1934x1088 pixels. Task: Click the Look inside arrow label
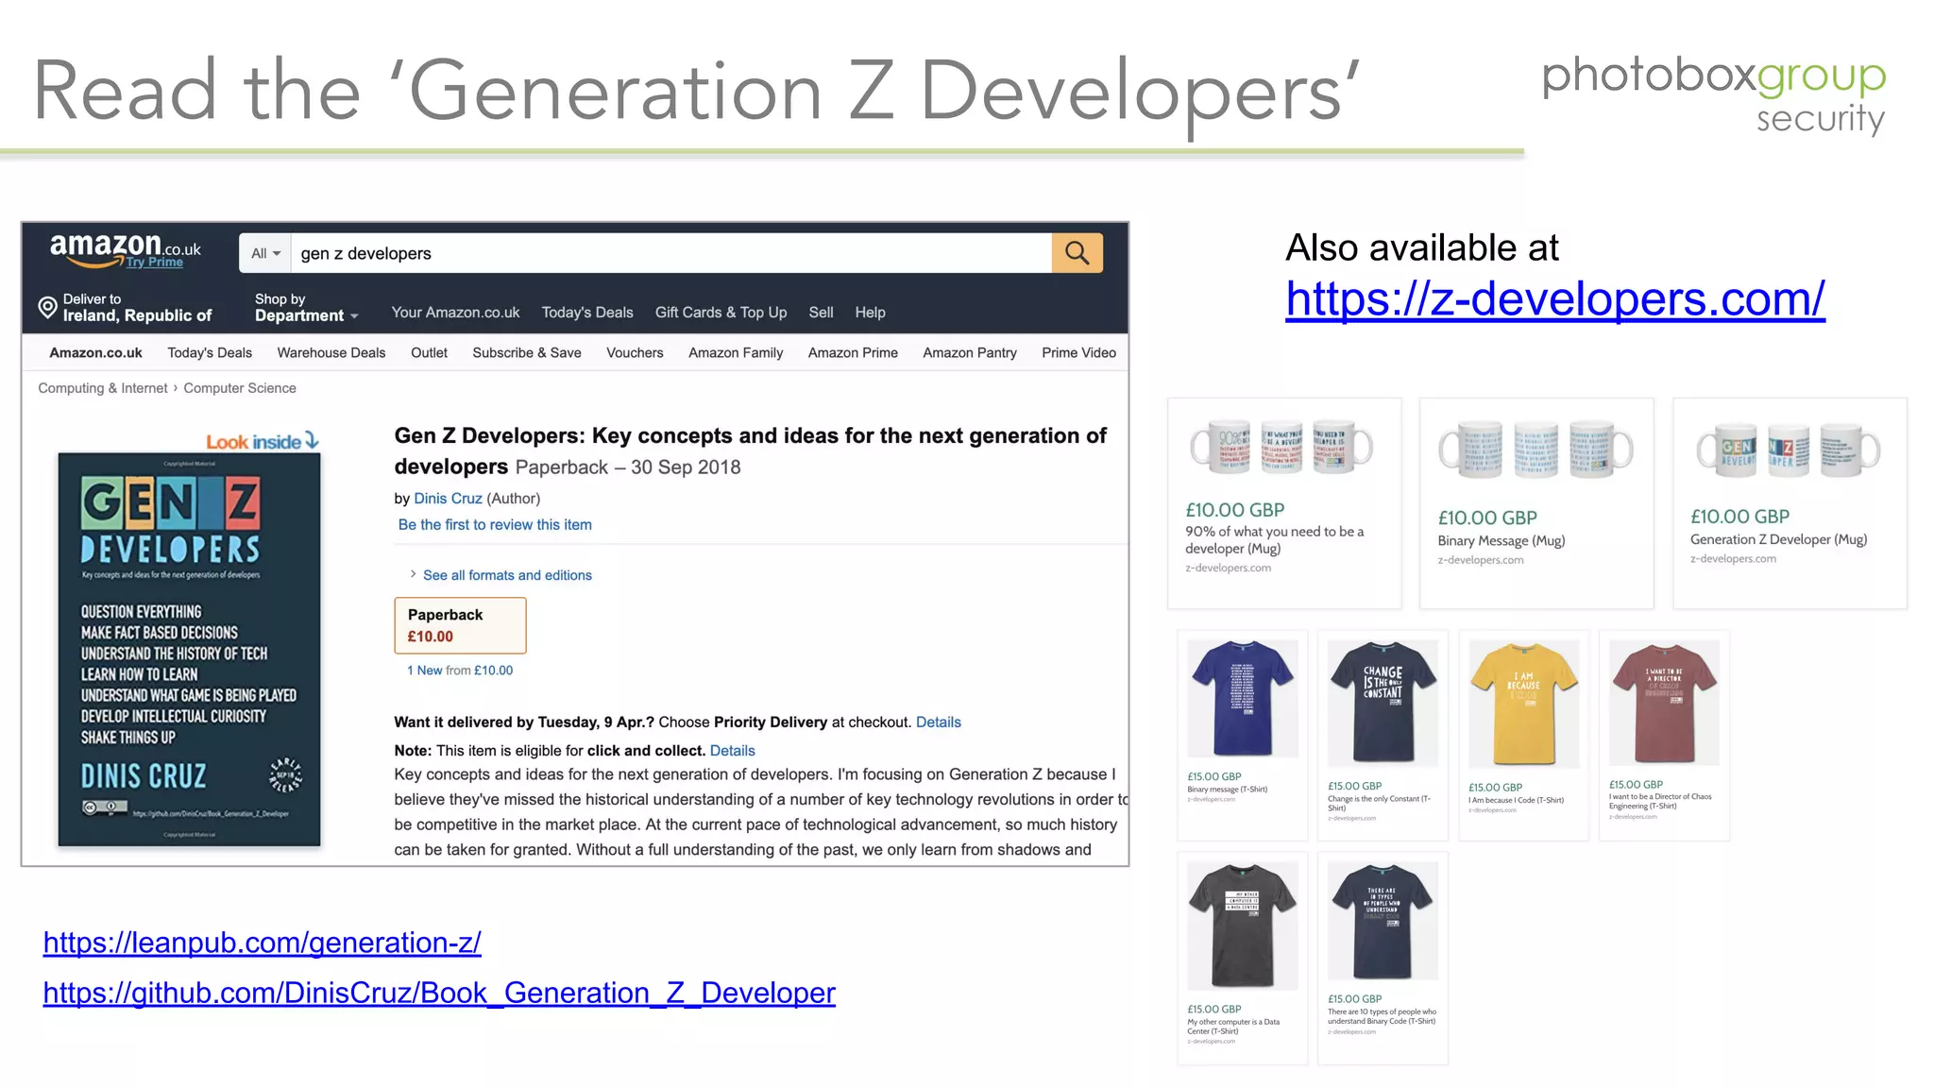263,441
